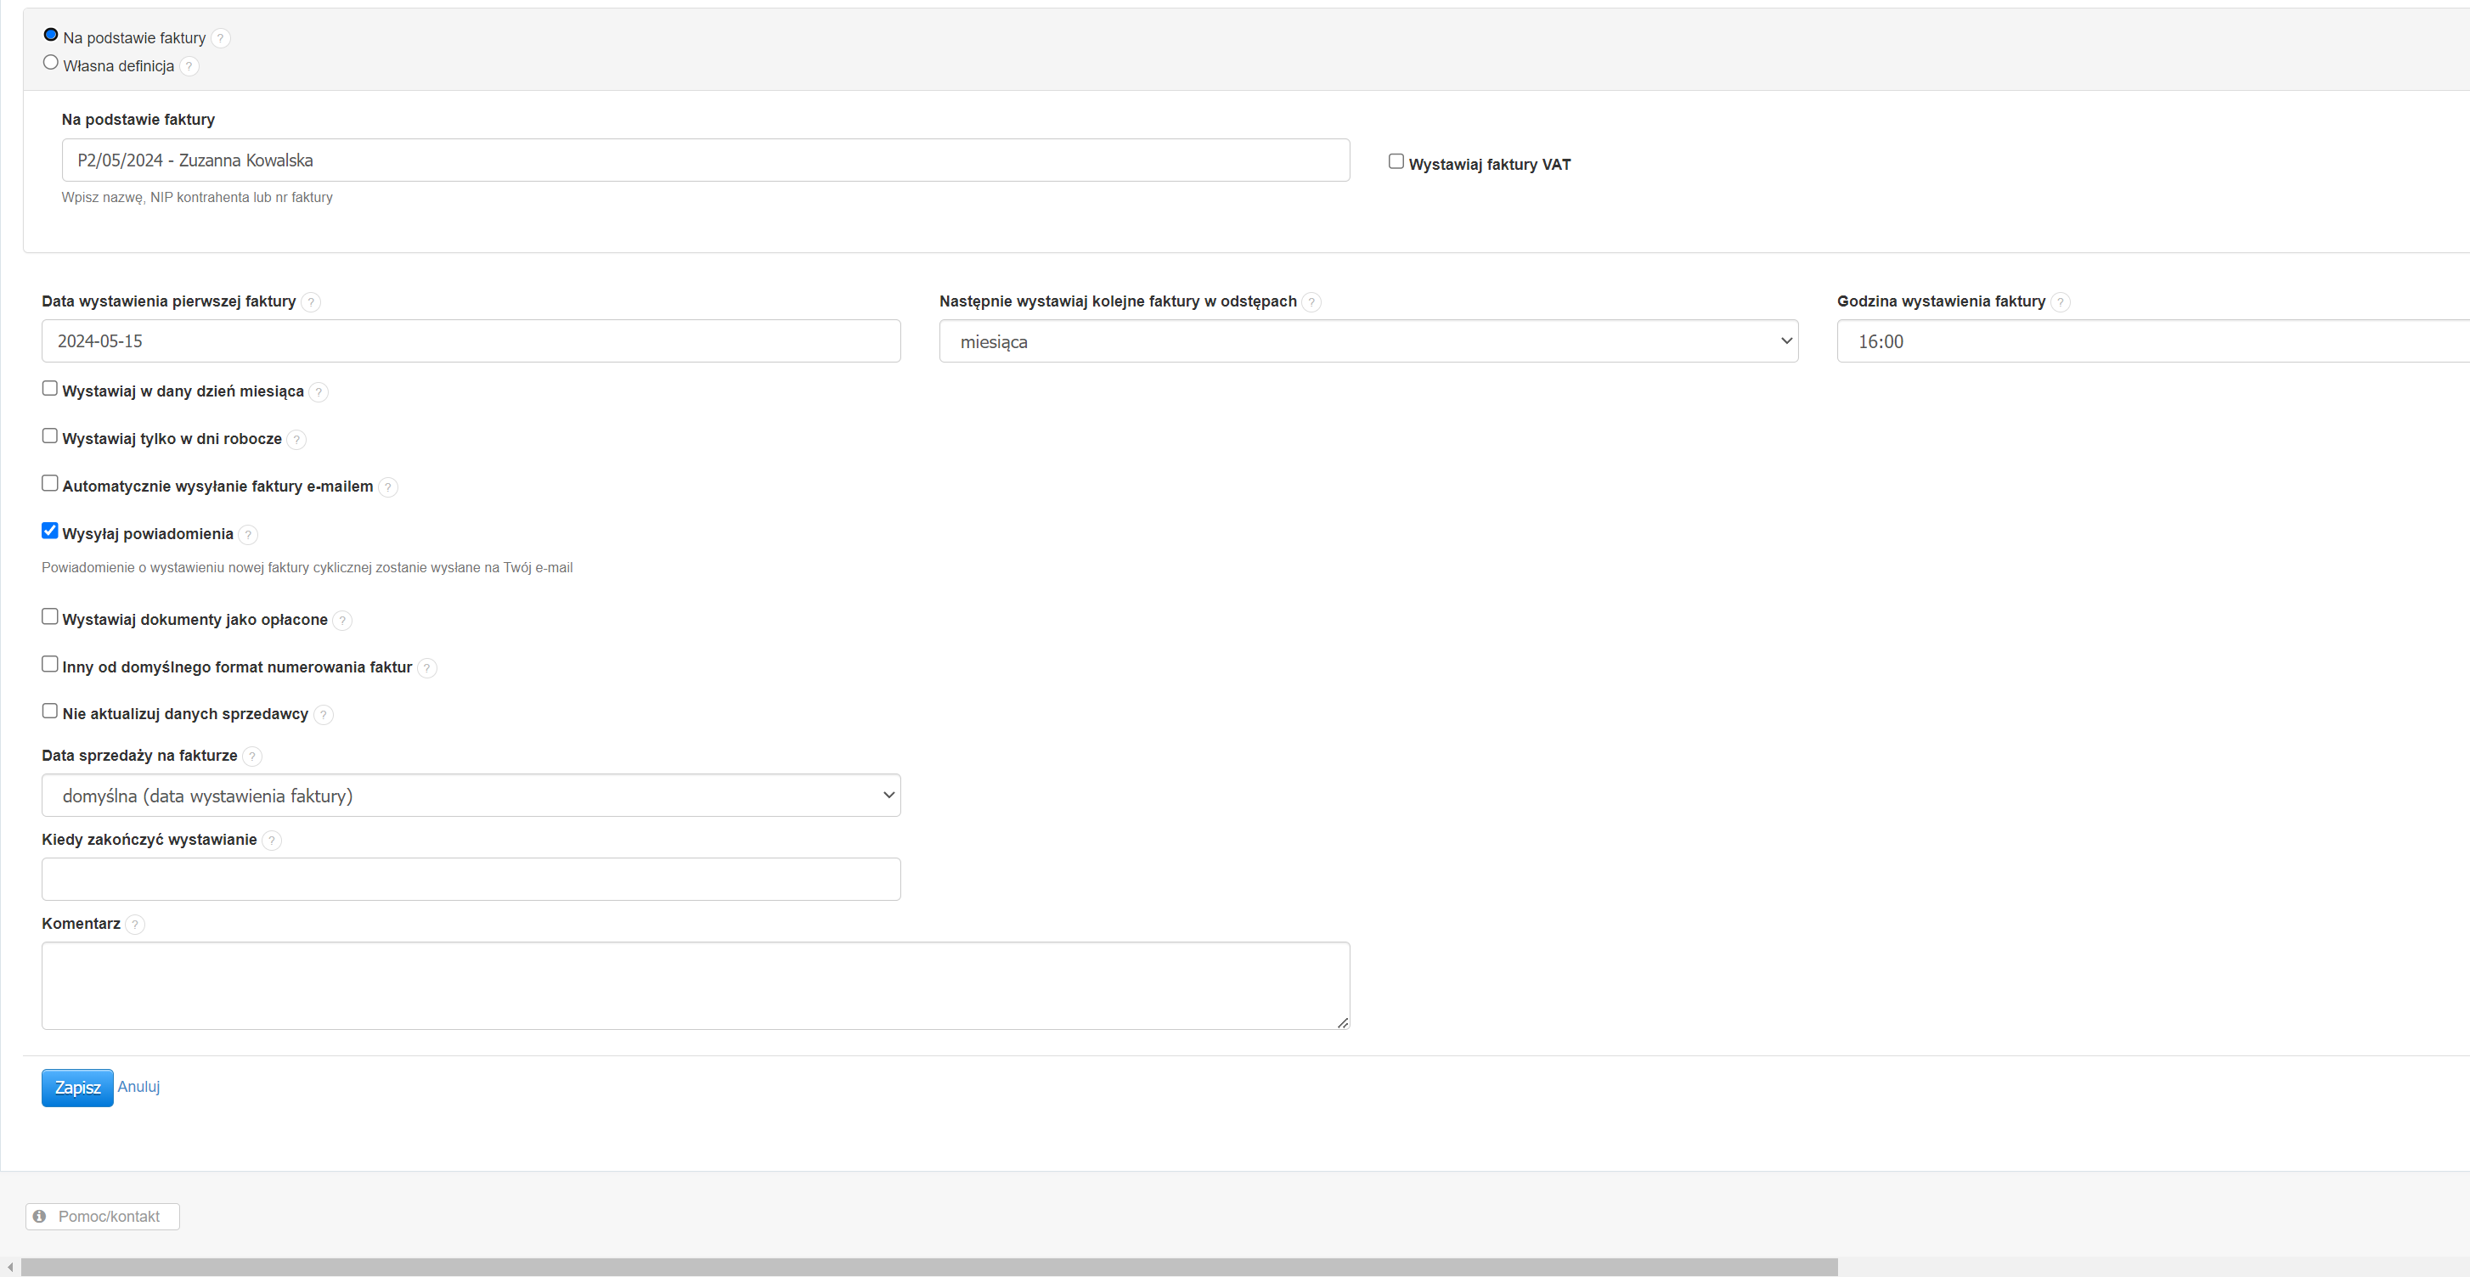Check Wystawiaj dokumenty jako opłacone

coord(50,616)
